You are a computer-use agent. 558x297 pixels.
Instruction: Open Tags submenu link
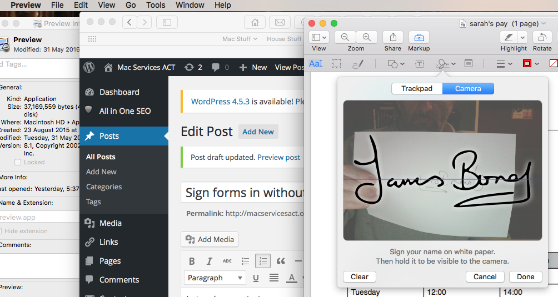coord(93,202)
